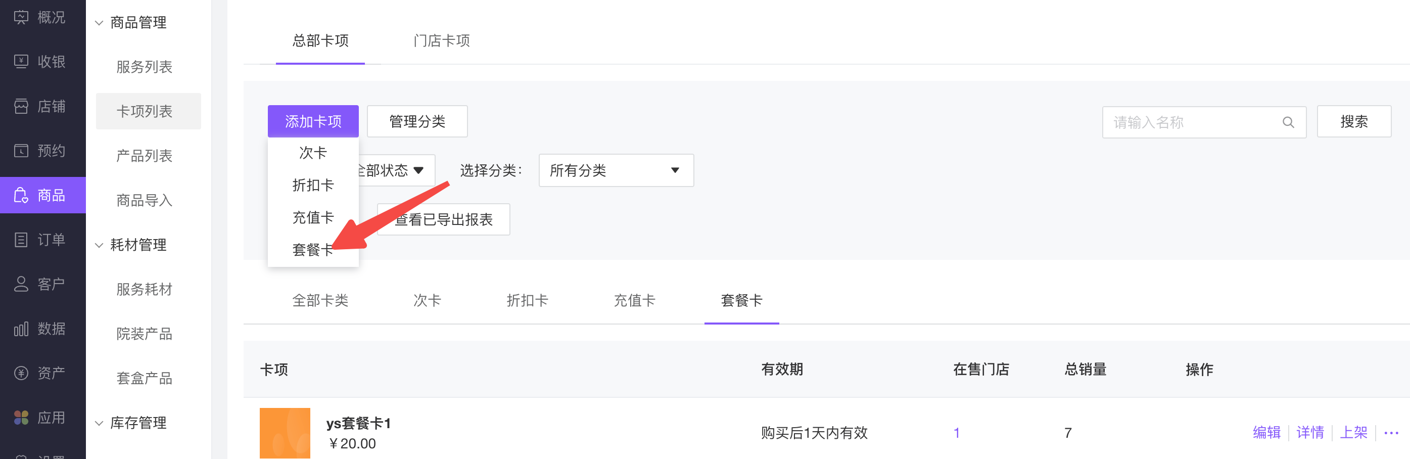
Task: Choose 套餐卡 from the add-card menu
Action: 312,250
